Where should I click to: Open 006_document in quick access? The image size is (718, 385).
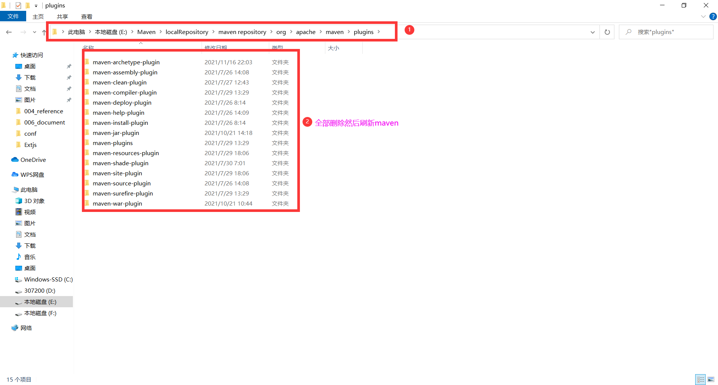pos(45,122)
